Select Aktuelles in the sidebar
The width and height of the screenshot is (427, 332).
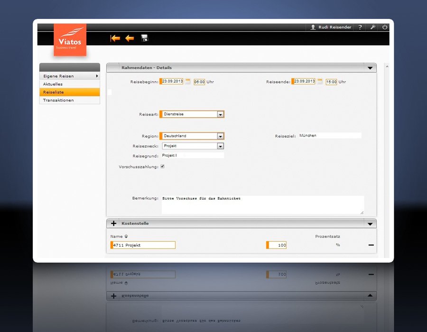70,84
